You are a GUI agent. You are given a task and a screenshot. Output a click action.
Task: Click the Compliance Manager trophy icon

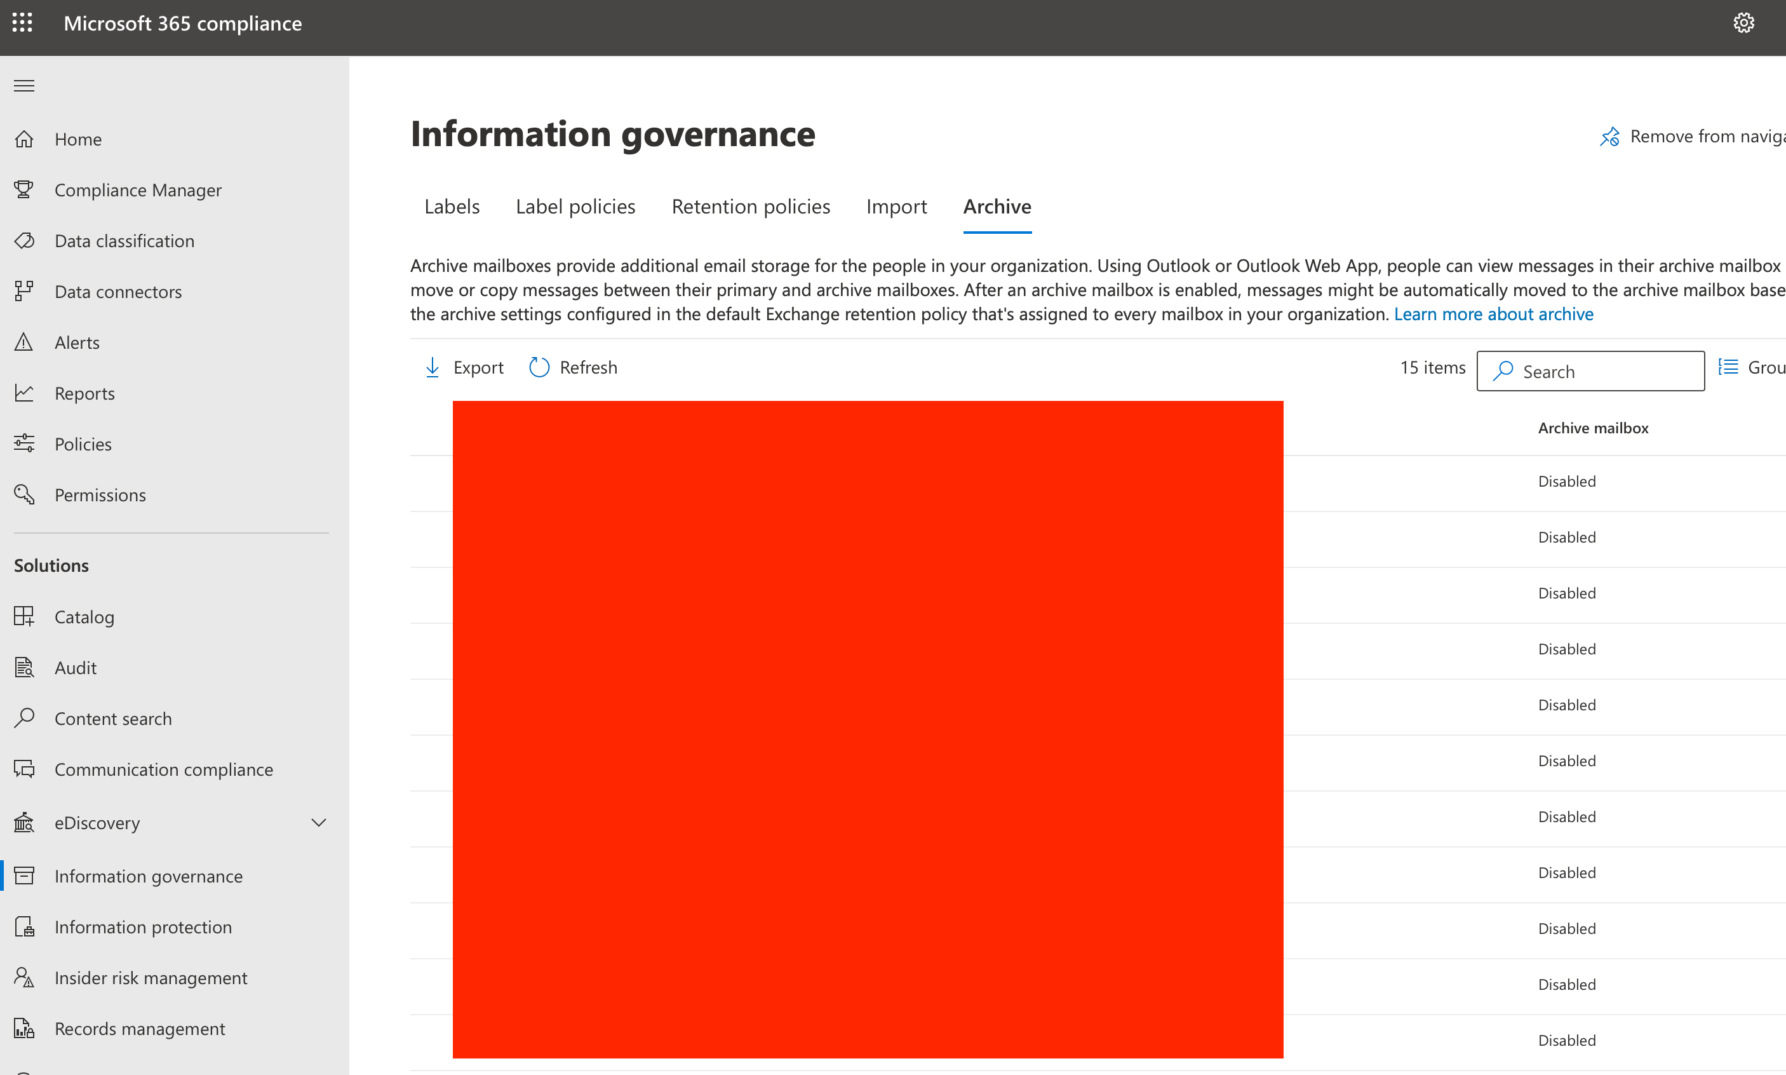[x=24, y=190]
